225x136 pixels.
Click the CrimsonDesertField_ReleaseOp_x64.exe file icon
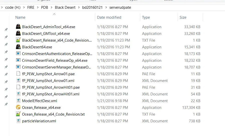[18, 60]
